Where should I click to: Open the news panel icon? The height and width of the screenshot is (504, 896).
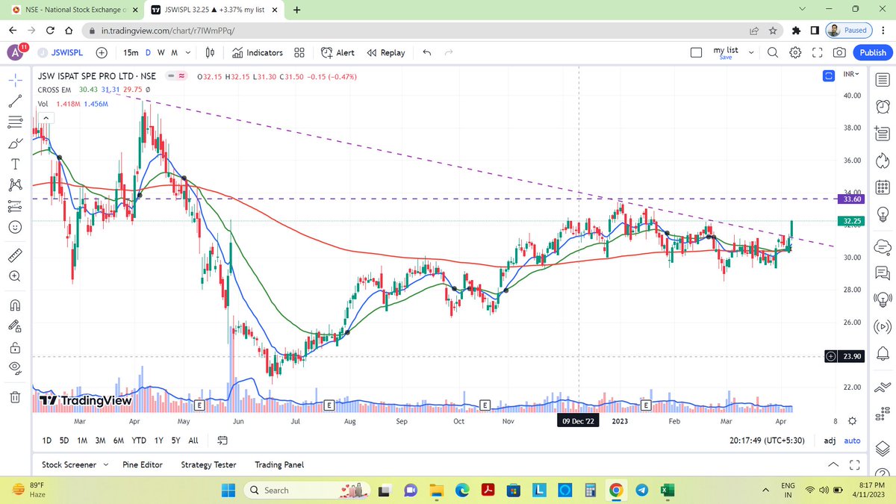882,134
